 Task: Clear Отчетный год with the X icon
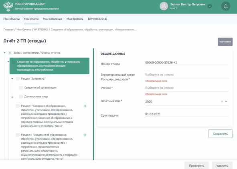(x=222, y=101)
